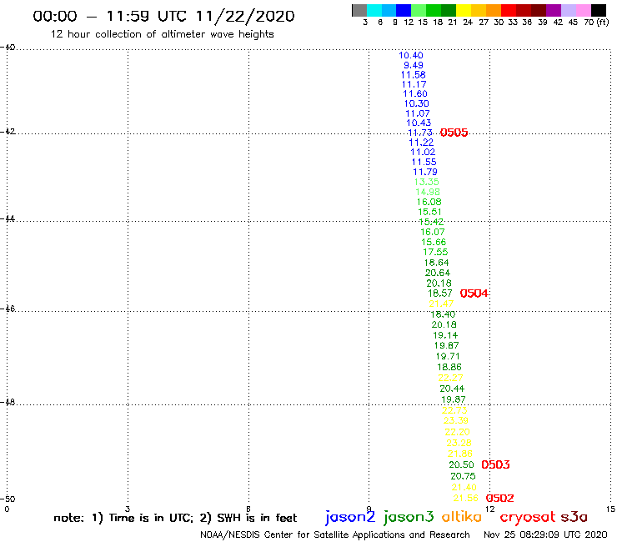The image size is (617, 542).
Task: Click the light green value '13.35'
Action: tap(427, 182)
